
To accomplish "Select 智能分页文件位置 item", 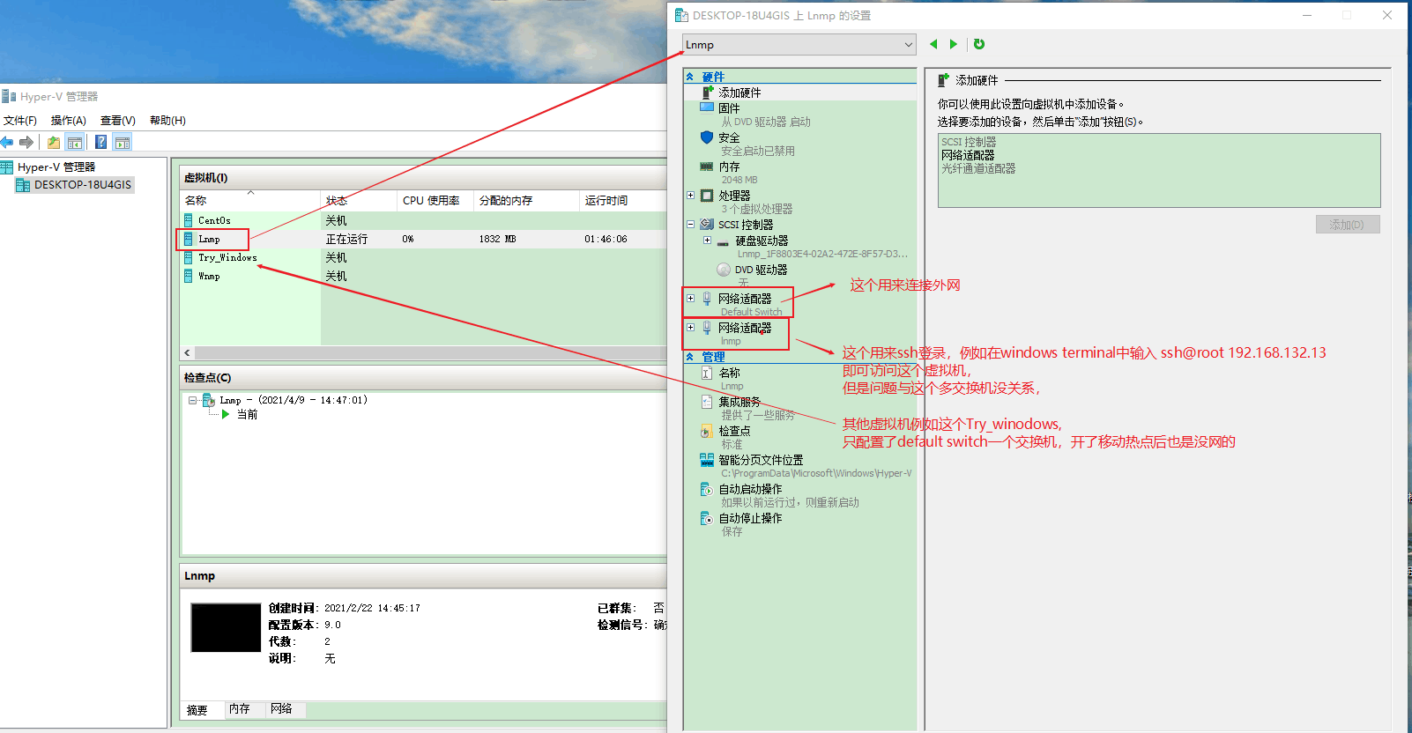I will click(x=760, y=460).
